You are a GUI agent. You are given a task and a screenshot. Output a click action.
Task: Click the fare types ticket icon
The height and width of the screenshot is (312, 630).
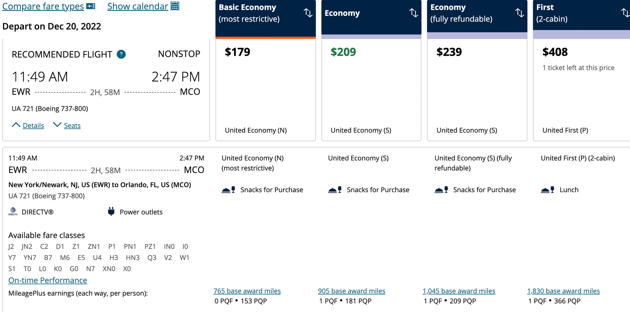coord(90,6)
